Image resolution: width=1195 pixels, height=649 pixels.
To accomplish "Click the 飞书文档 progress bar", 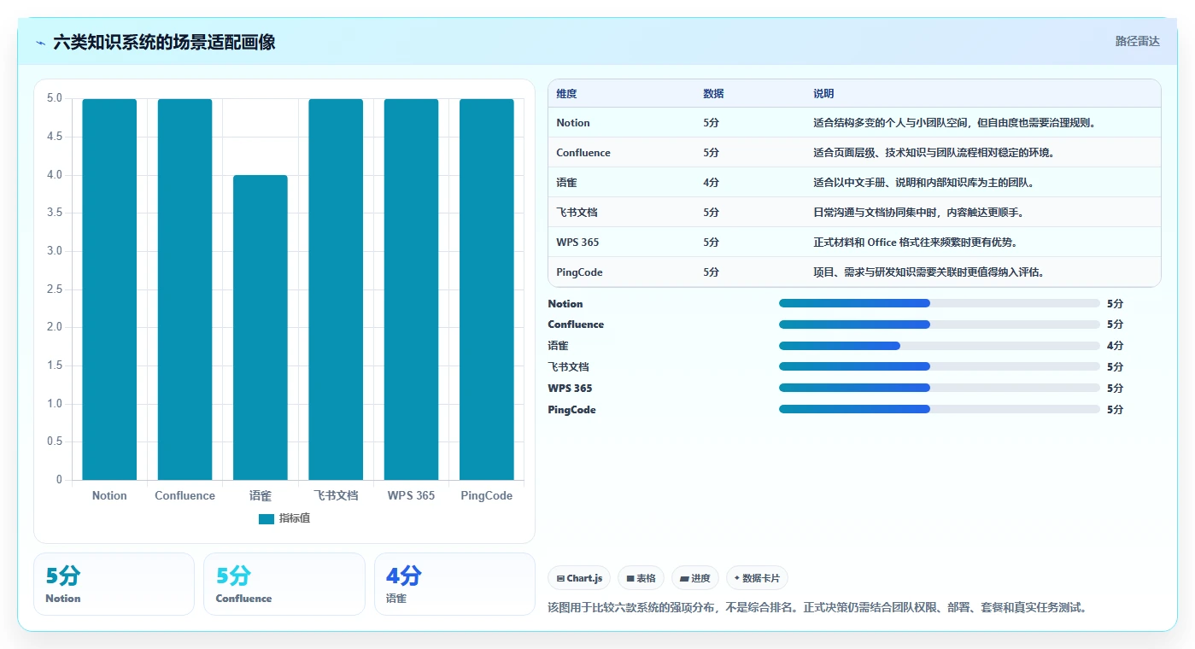I will (x=940, y=366).
